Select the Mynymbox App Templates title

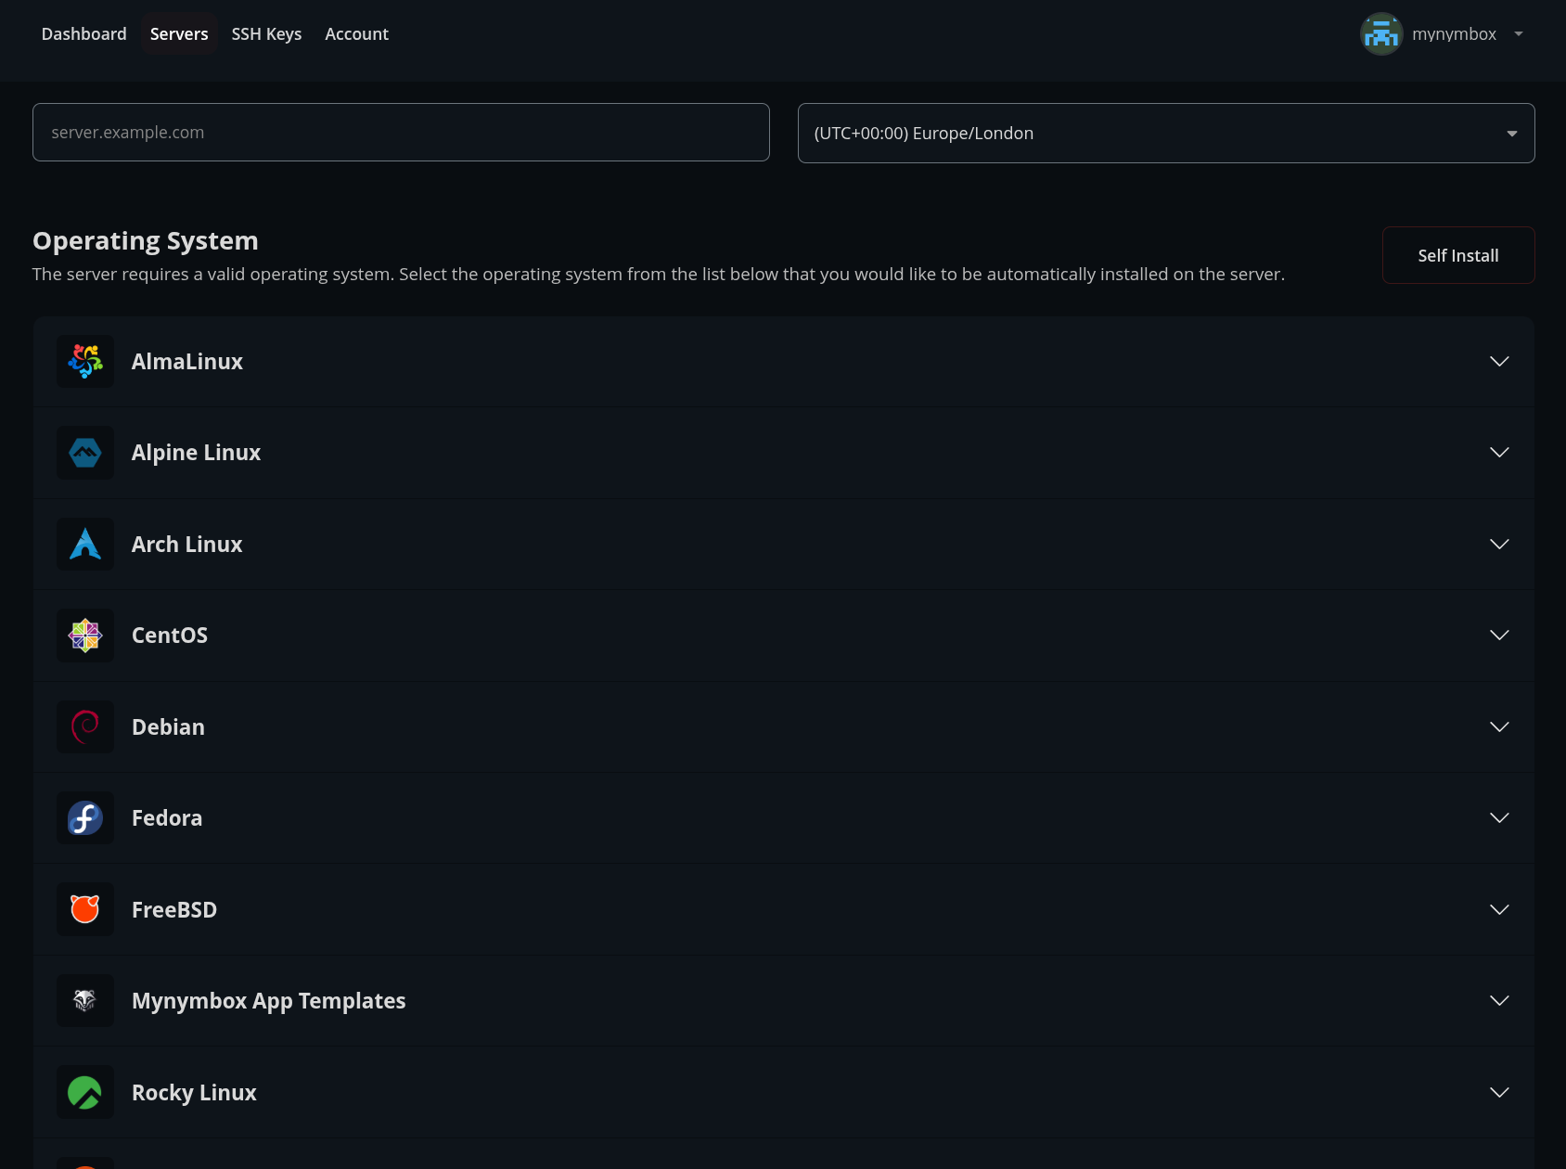[x=269, y=1001]
